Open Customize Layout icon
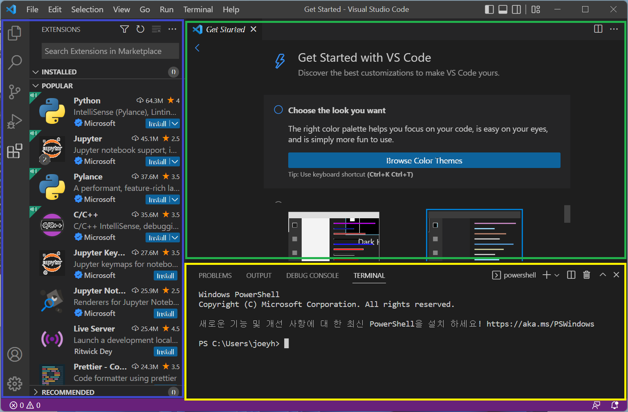 [x=536, y=9]
